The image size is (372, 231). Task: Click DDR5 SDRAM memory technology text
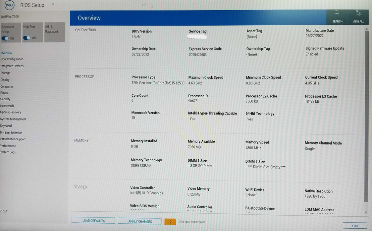[x=141, y=166]
